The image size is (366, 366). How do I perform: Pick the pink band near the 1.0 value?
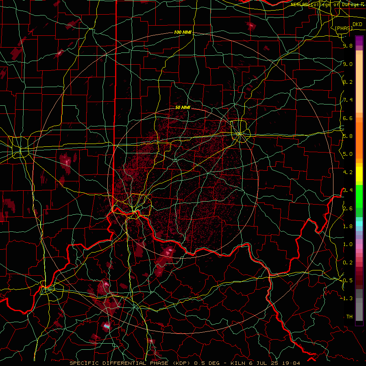tap(359, 246)
